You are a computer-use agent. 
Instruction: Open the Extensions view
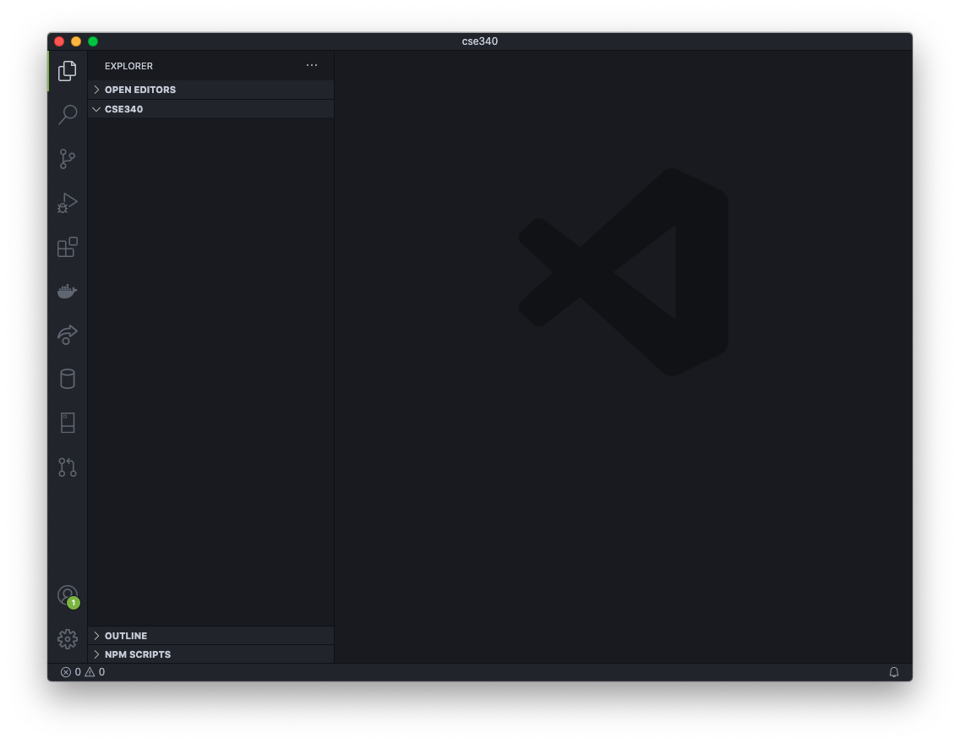68,248
